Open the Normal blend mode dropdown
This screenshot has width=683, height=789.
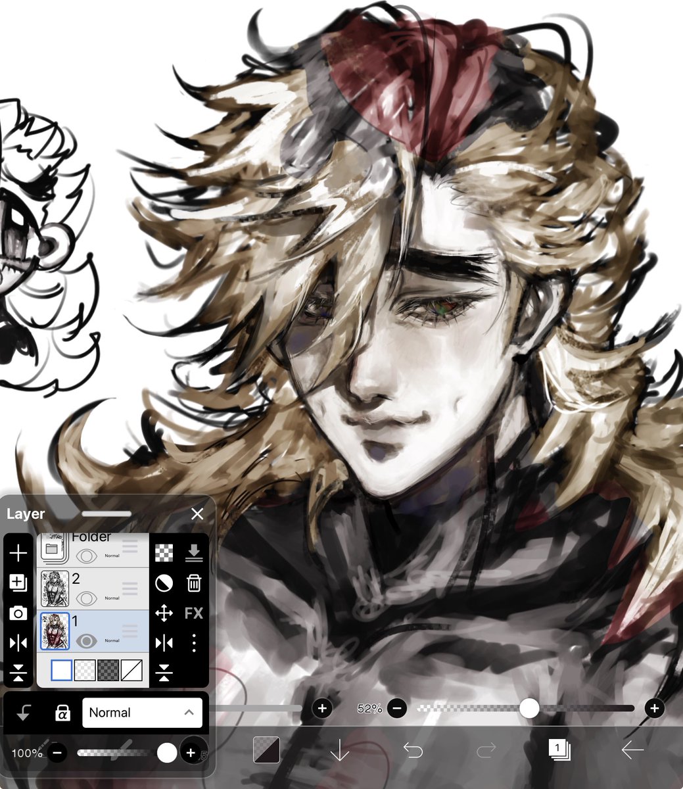tap(142, 713)
